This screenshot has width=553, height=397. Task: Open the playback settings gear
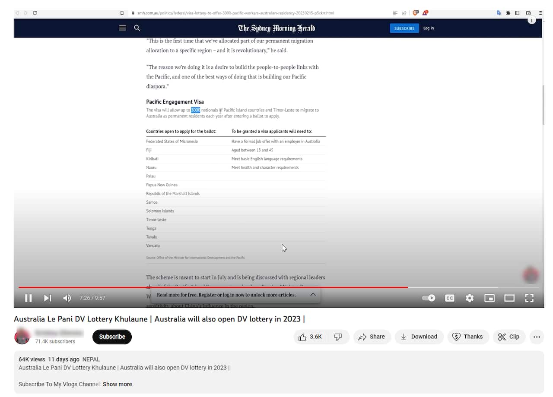tap(470, 298)
